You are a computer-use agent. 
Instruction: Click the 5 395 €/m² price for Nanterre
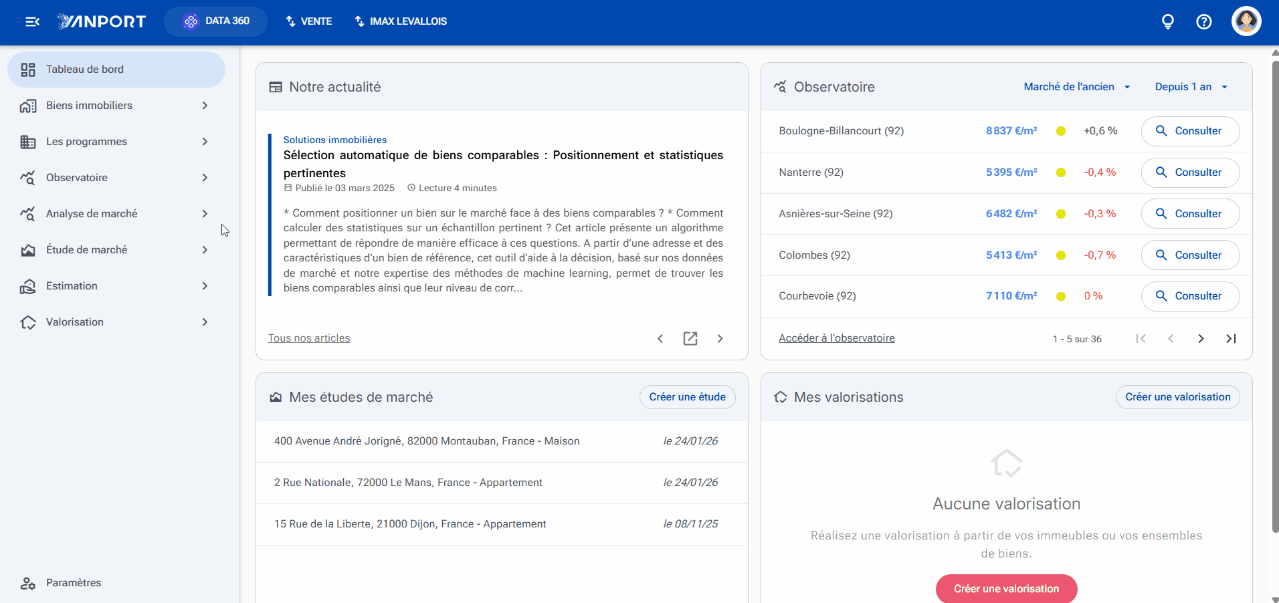click(x=1011, y=172)
